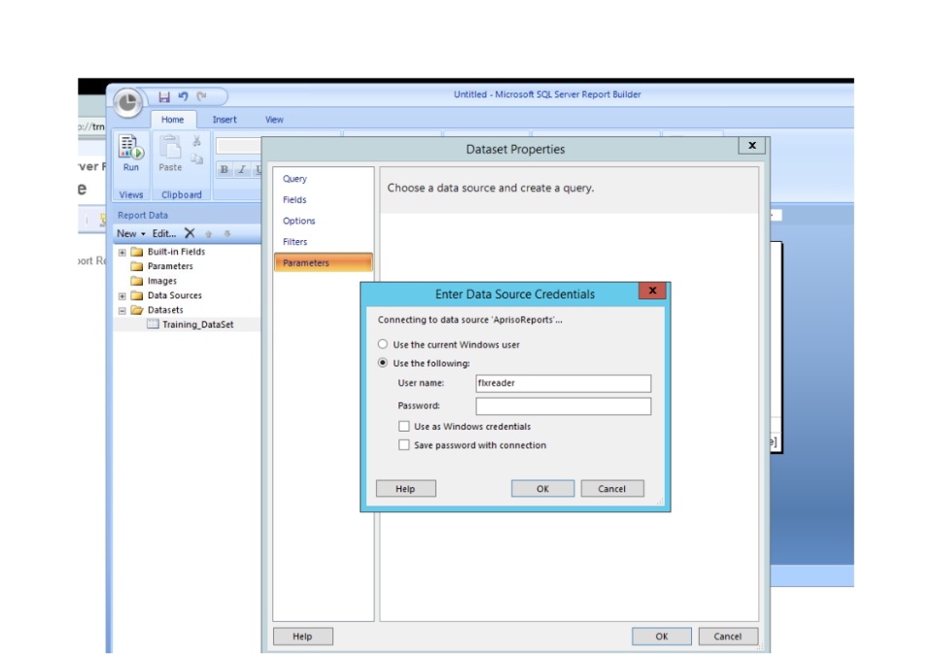Expand the Built-in Fields tree node
The height and width of the screenshot is (660, 933).
122,253
